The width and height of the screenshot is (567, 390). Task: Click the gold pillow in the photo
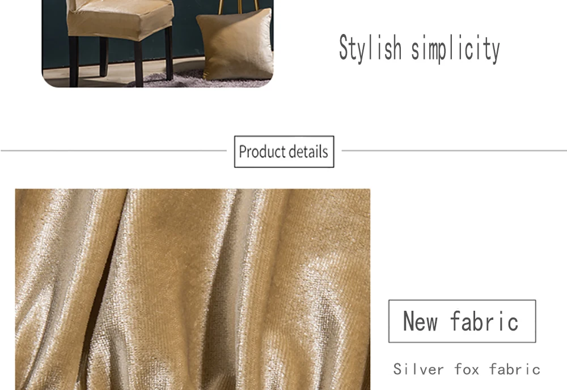tap(235, 44)
